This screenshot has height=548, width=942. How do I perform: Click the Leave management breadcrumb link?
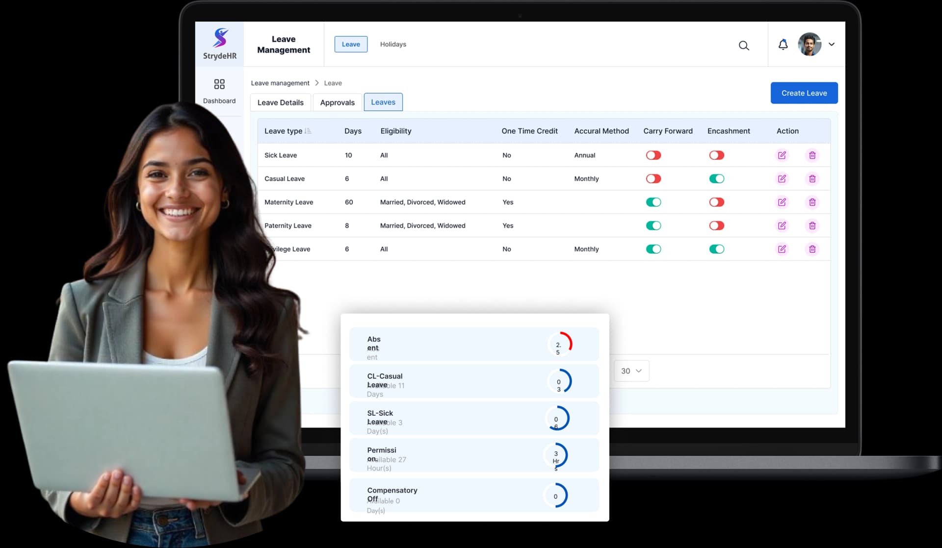280,83
